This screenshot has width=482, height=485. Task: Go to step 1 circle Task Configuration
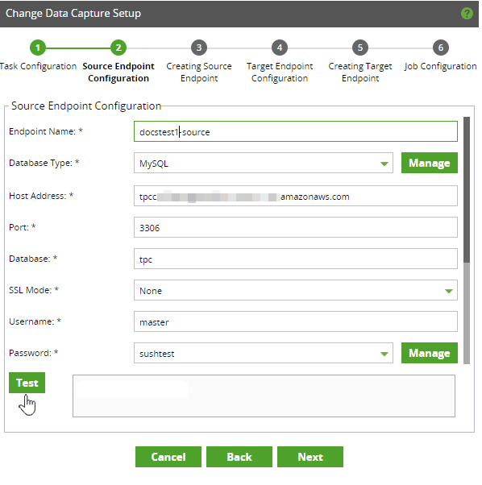click(x=38, y=48)
